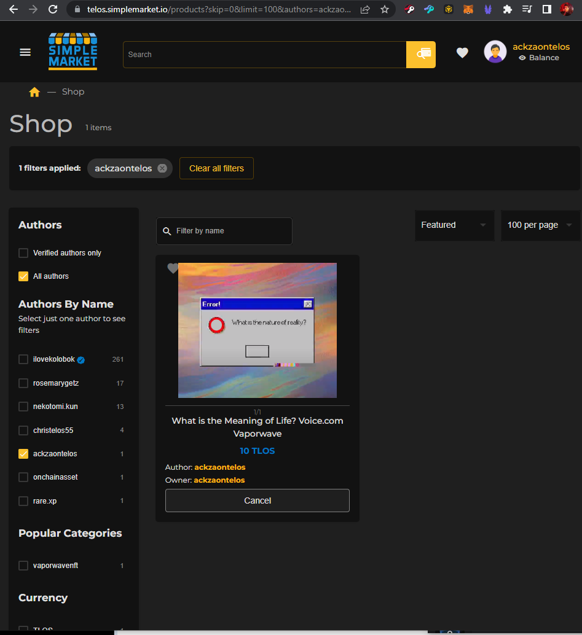This screenshot has width=582, height=635.
Task: Open the puzzle-piece extensions menu
Action: click(x=508, y=9)
